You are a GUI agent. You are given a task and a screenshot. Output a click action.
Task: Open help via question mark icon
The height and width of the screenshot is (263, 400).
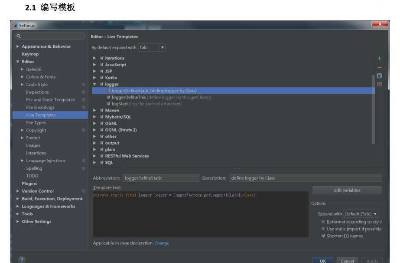click(x=22, y=260)
